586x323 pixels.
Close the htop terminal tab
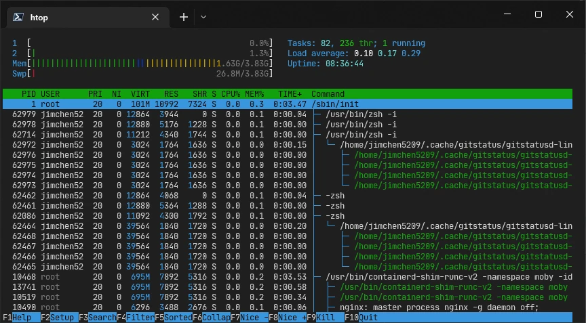(x=155, y=17)
